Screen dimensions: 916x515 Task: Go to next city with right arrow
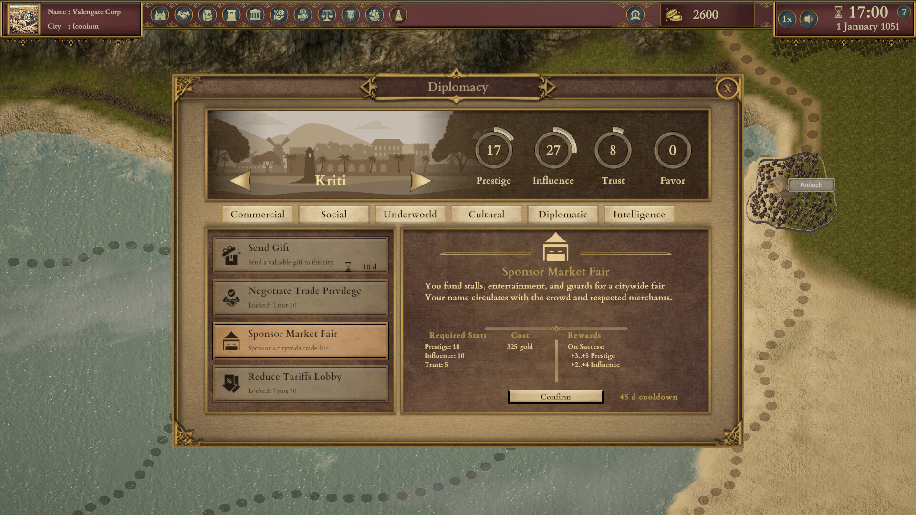420,181
